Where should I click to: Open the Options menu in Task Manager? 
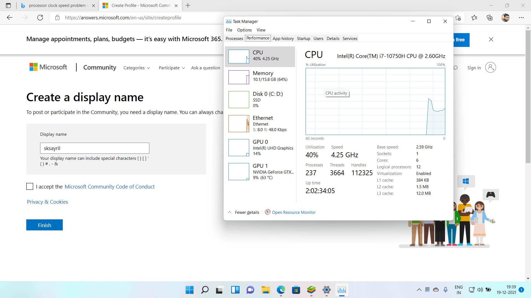244,30
